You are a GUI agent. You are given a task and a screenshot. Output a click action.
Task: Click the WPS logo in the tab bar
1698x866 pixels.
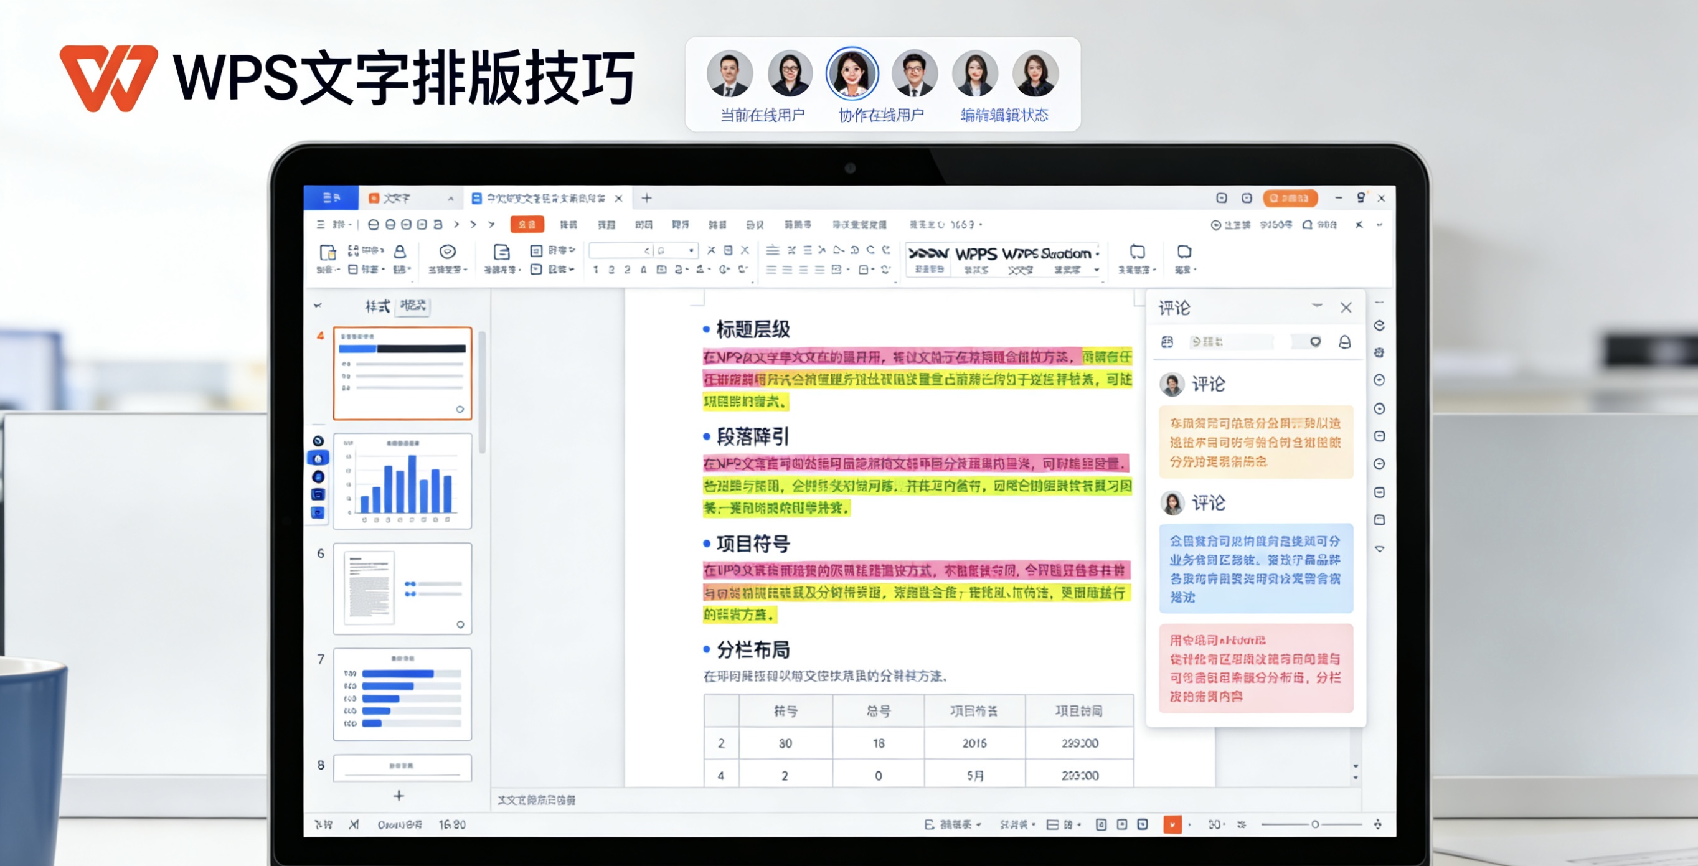tap(331, 198)
